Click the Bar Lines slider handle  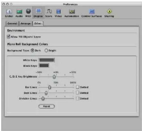pos(50,87)
